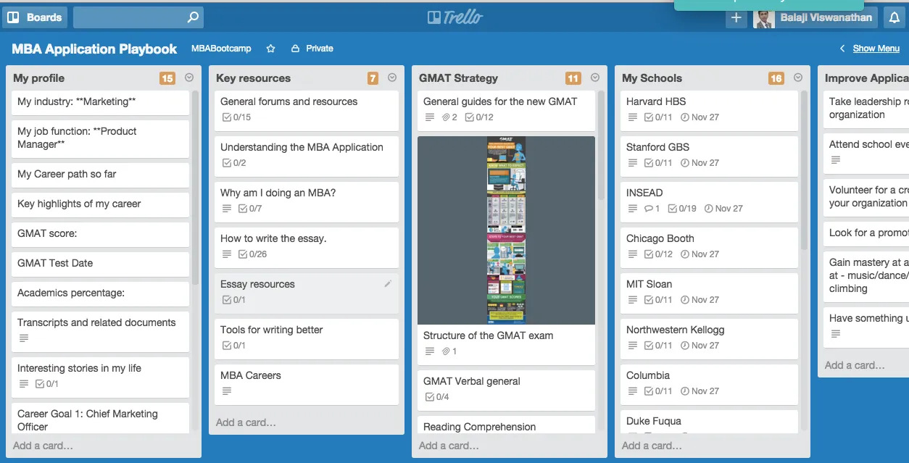Open the My Schools list menu

(x=798, y=78)
